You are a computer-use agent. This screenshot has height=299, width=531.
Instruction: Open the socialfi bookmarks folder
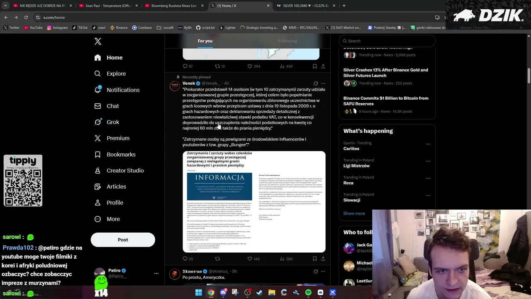click(165, 28)
